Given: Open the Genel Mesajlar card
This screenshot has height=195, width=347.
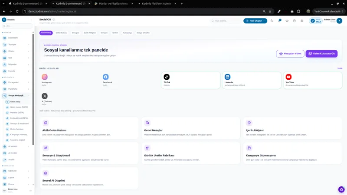Looking at the screenshot, I should click(191, 128).
